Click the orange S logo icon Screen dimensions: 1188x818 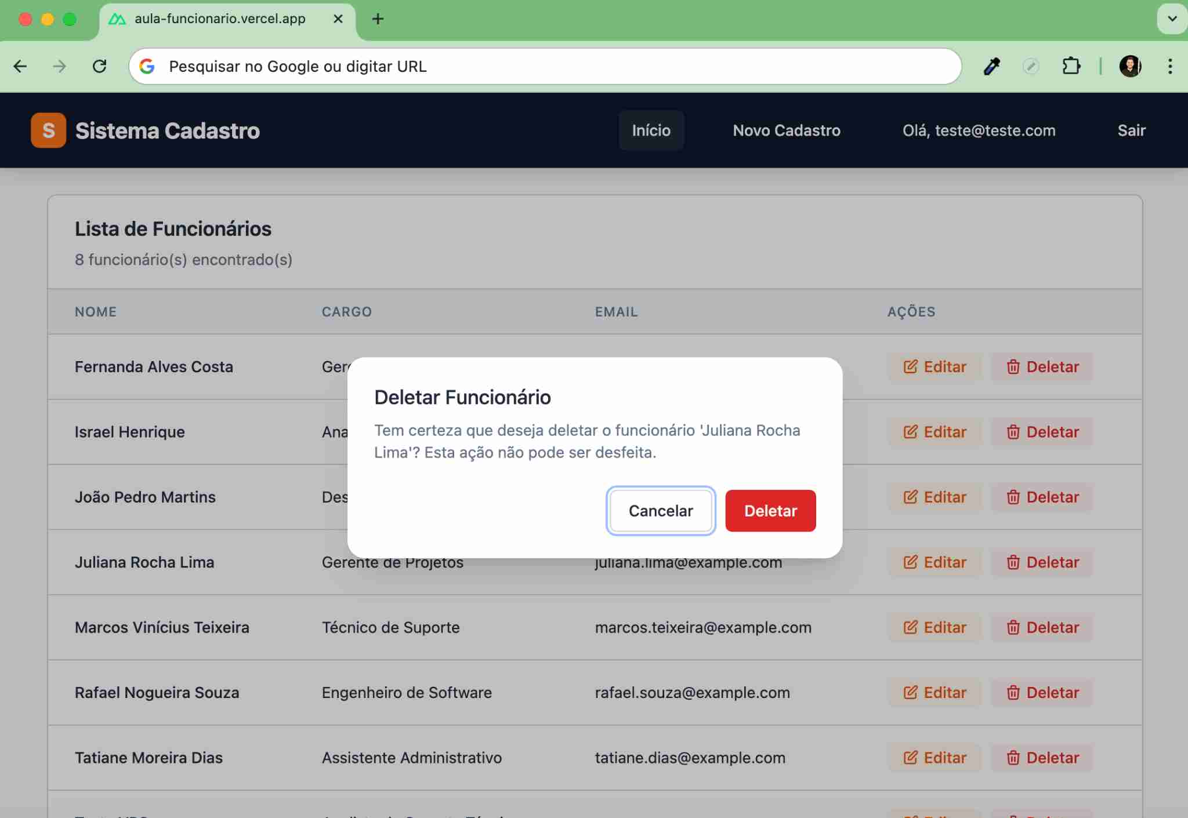[x=48, y=130]
